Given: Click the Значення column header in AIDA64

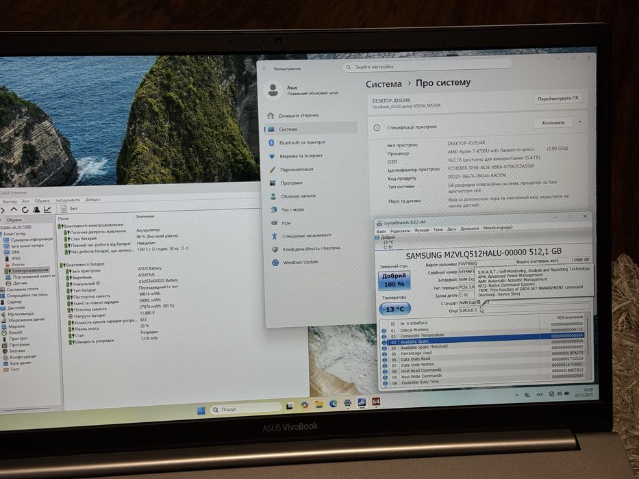Looking at the screenshot, I should [x=145, y=216].
